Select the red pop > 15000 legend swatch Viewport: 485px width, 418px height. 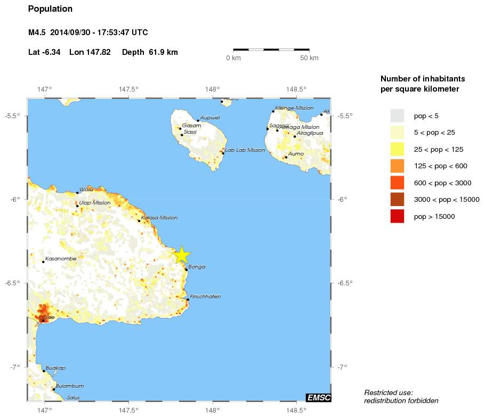pos(397,216)
